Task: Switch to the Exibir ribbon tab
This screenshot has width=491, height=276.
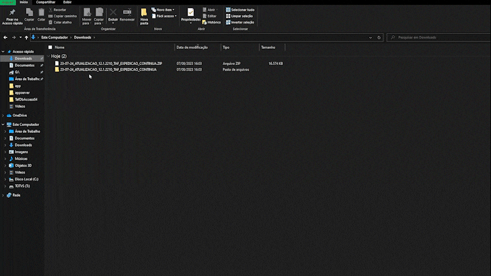Action: pyautogui.click(x=67, y=2)
